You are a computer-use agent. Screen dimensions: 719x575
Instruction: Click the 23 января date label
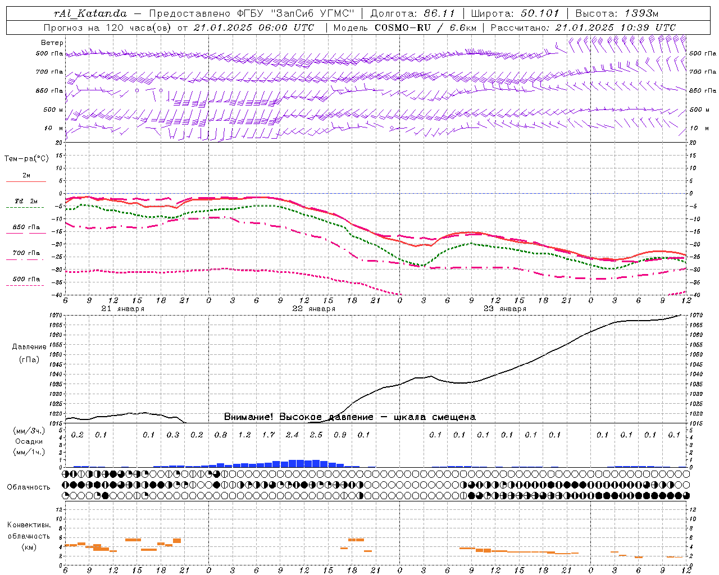[x=504, y=309]
